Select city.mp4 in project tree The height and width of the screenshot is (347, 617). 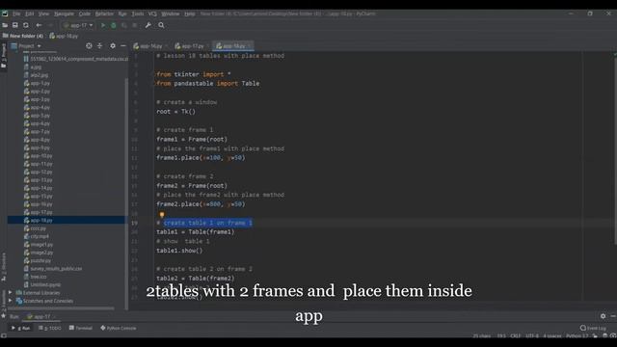pyautogui.click(x=40, y=236)
